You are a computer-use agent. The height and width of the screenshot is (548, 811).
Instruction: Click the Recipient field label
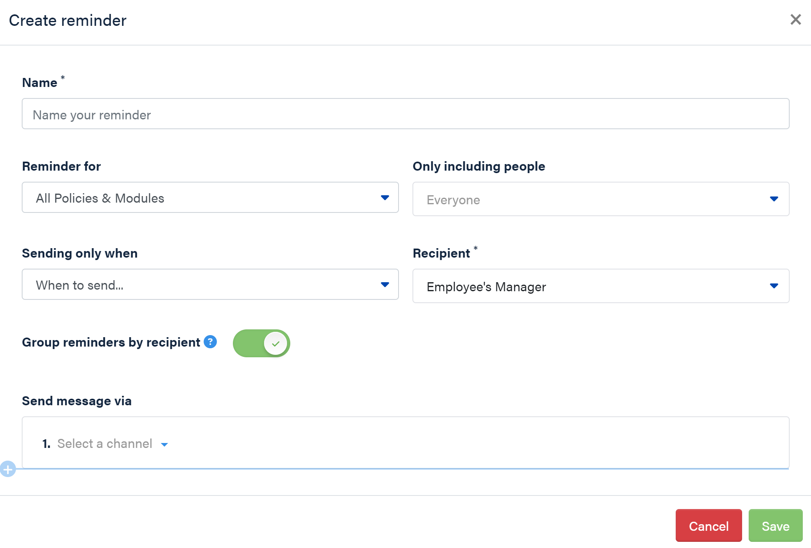tap(441, 253)
